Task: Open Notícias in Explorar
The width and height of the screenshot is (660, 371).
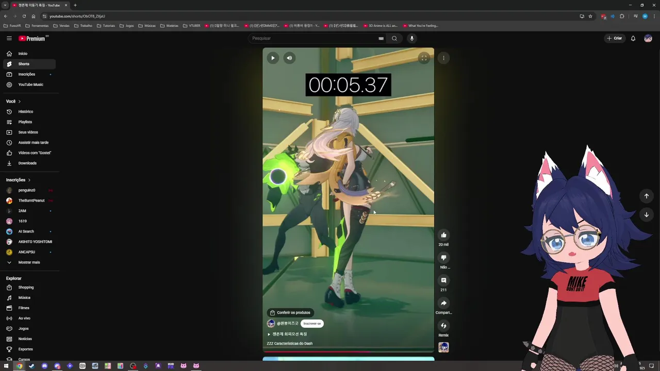Action: (x=29, y=339)
